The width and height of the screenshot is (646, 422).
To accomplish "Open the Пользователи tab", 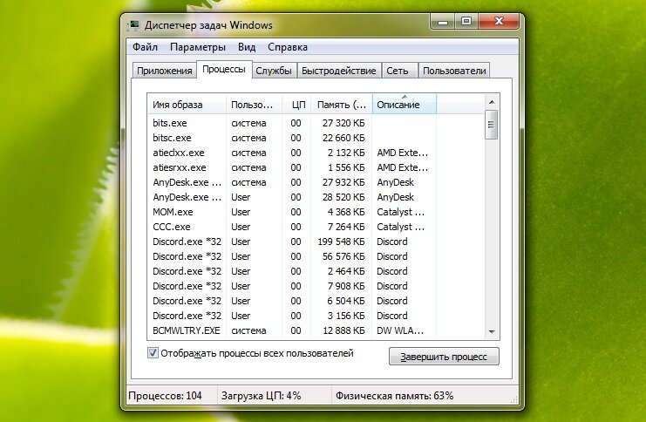I will point(454,71).
